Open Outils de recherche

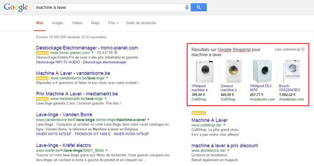(141, 23)
